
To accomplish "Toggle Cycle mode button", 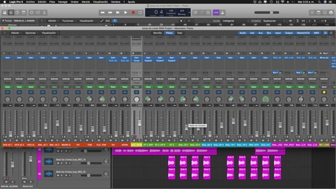I will (140, 13).
